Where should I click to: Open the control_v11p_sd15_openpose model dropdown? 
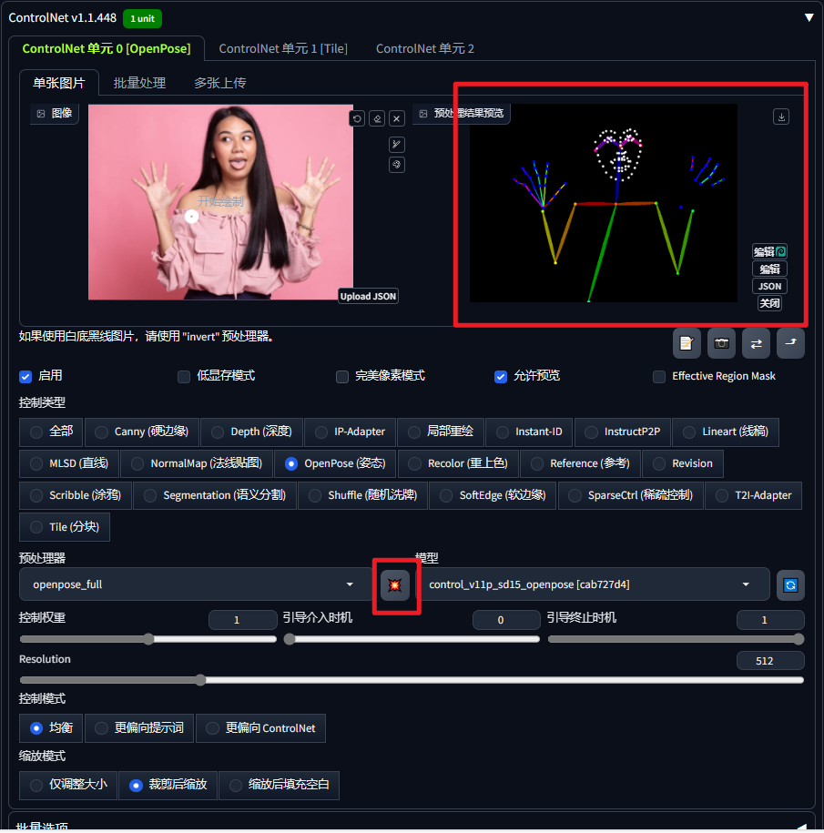tap(591, 584)
